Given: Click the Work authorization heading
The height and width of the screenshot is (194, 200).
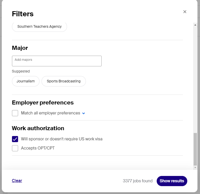Looking at the screenshot, I should pyautogui.click(x=38, y=128).
